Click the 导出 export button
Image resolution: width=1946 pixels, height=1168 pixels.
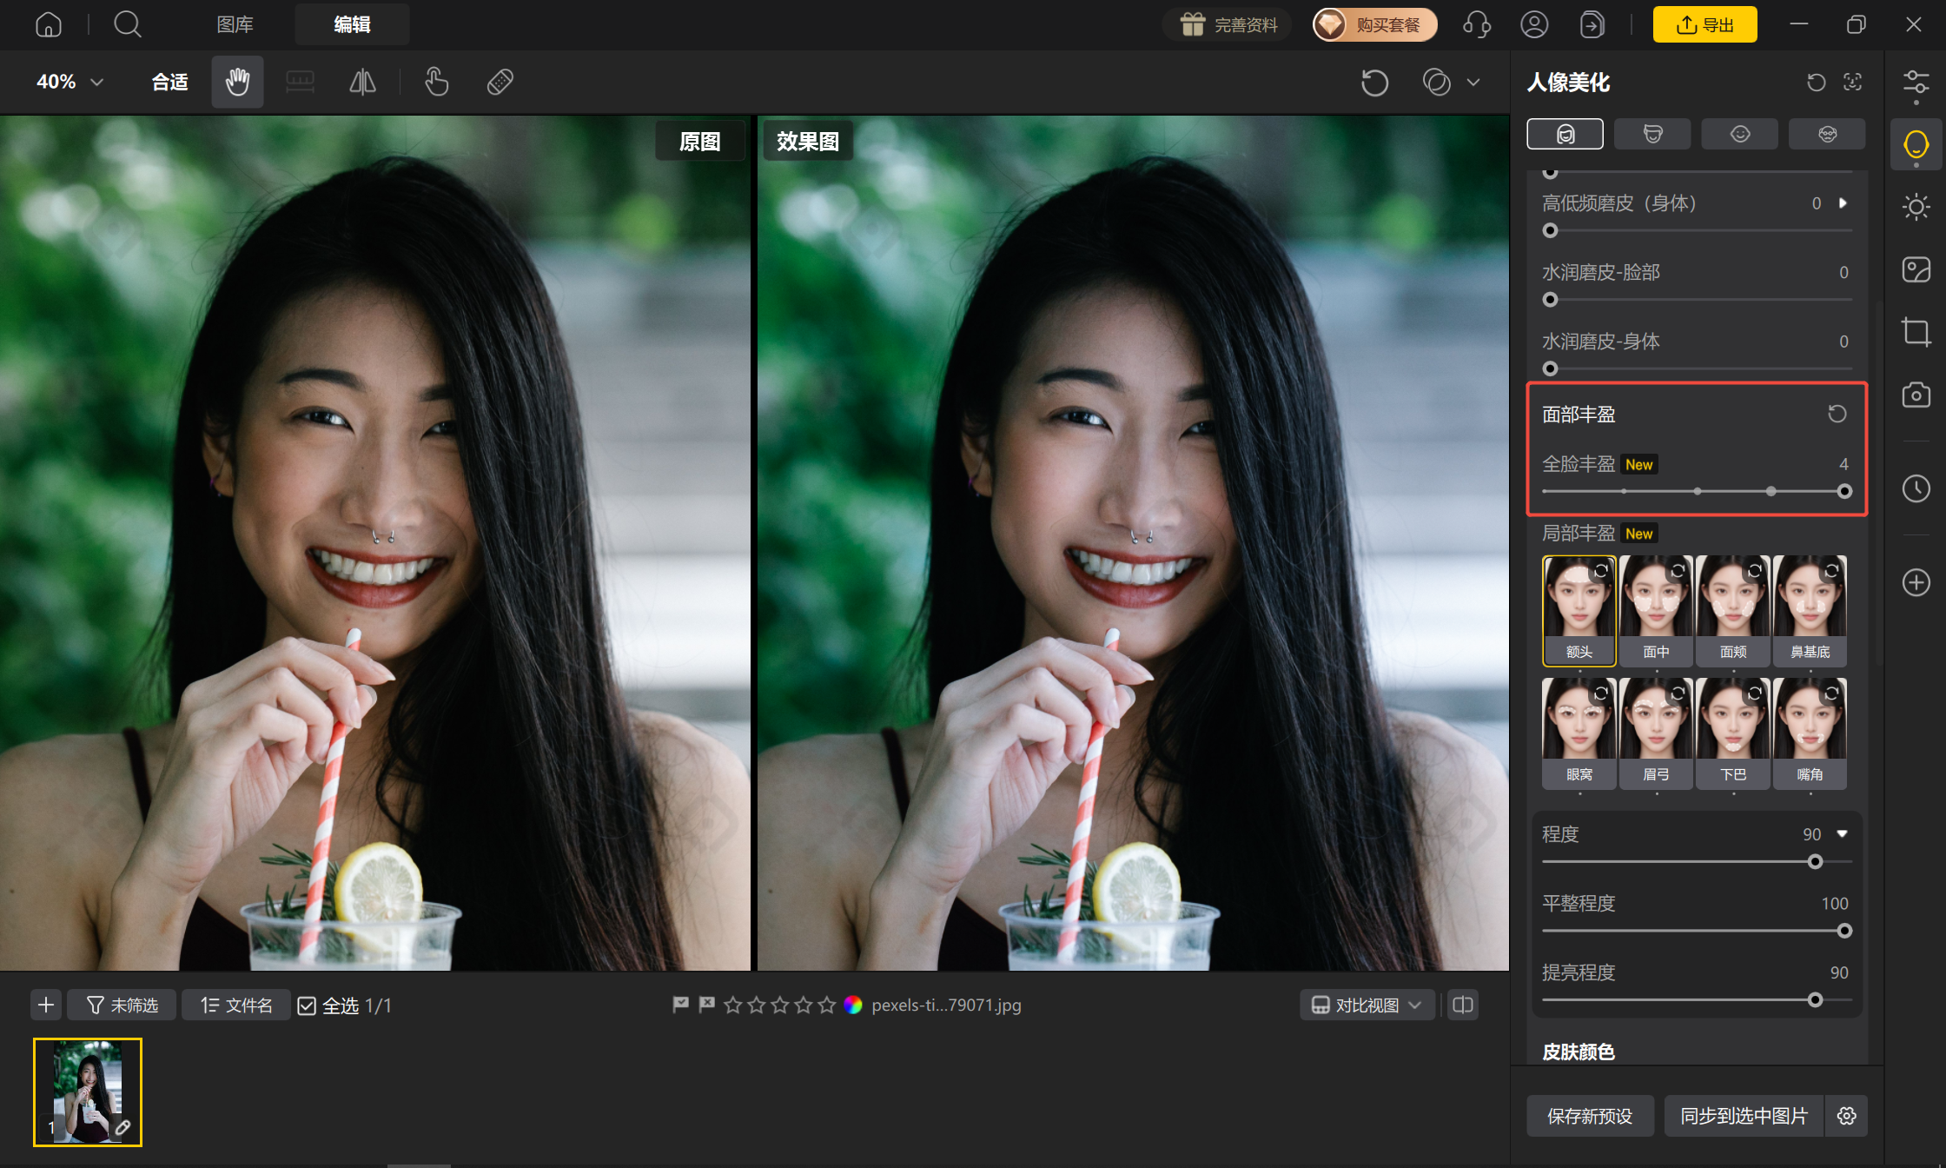point(1704,24)
